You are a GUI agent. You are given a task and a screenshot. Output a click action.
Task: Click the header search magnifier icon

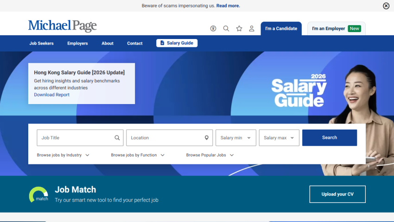click(226, 28)
